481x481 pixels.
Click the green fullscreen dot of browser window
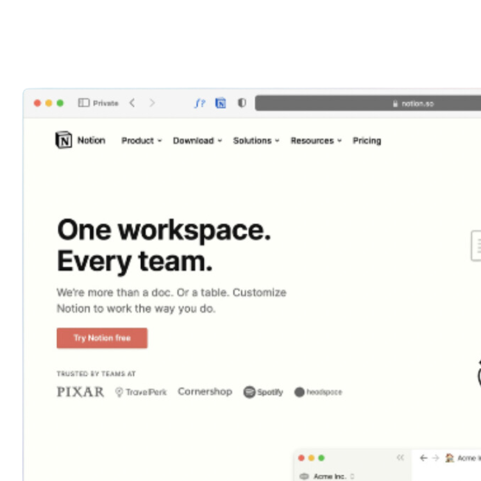(x=60, y=103)
